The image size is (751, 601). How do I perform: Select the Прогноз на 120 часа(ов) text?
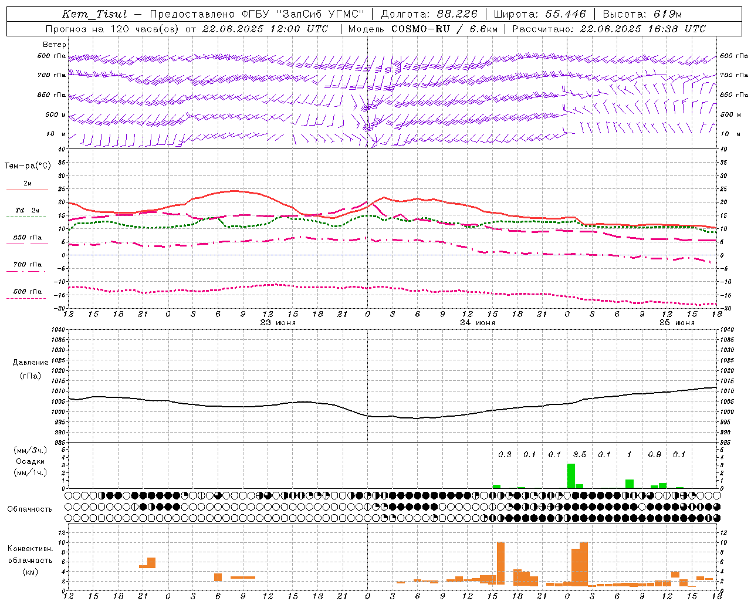tap(113, 29)
